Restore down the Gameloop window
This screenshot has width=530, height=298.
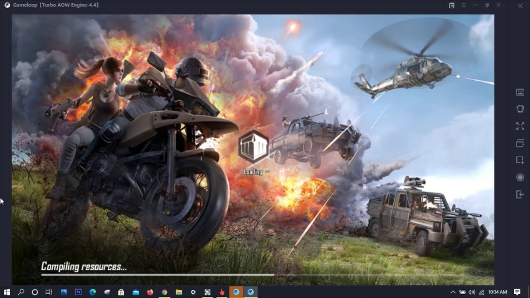point(487,5)
